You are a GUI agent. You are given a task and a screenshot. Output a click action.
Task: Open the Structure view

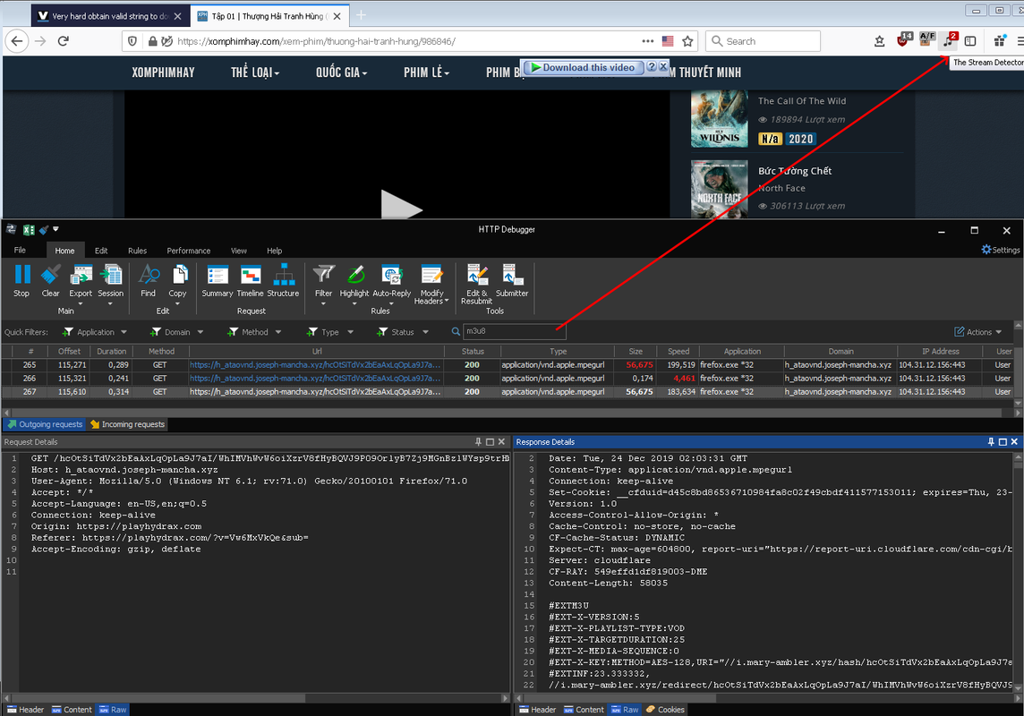[x=284, y=281]
